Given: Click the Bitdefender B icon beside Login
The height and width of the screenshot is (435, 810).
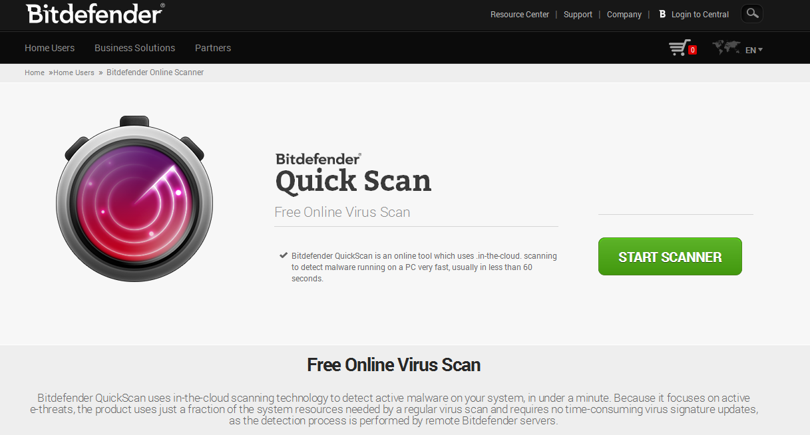Looking at the screenshot, I should (662, 14).
